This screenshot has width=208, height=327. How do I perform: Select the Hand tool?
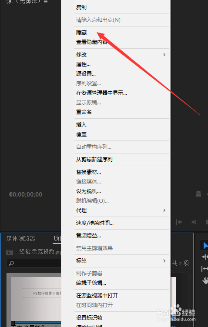(x=205, y=280)
